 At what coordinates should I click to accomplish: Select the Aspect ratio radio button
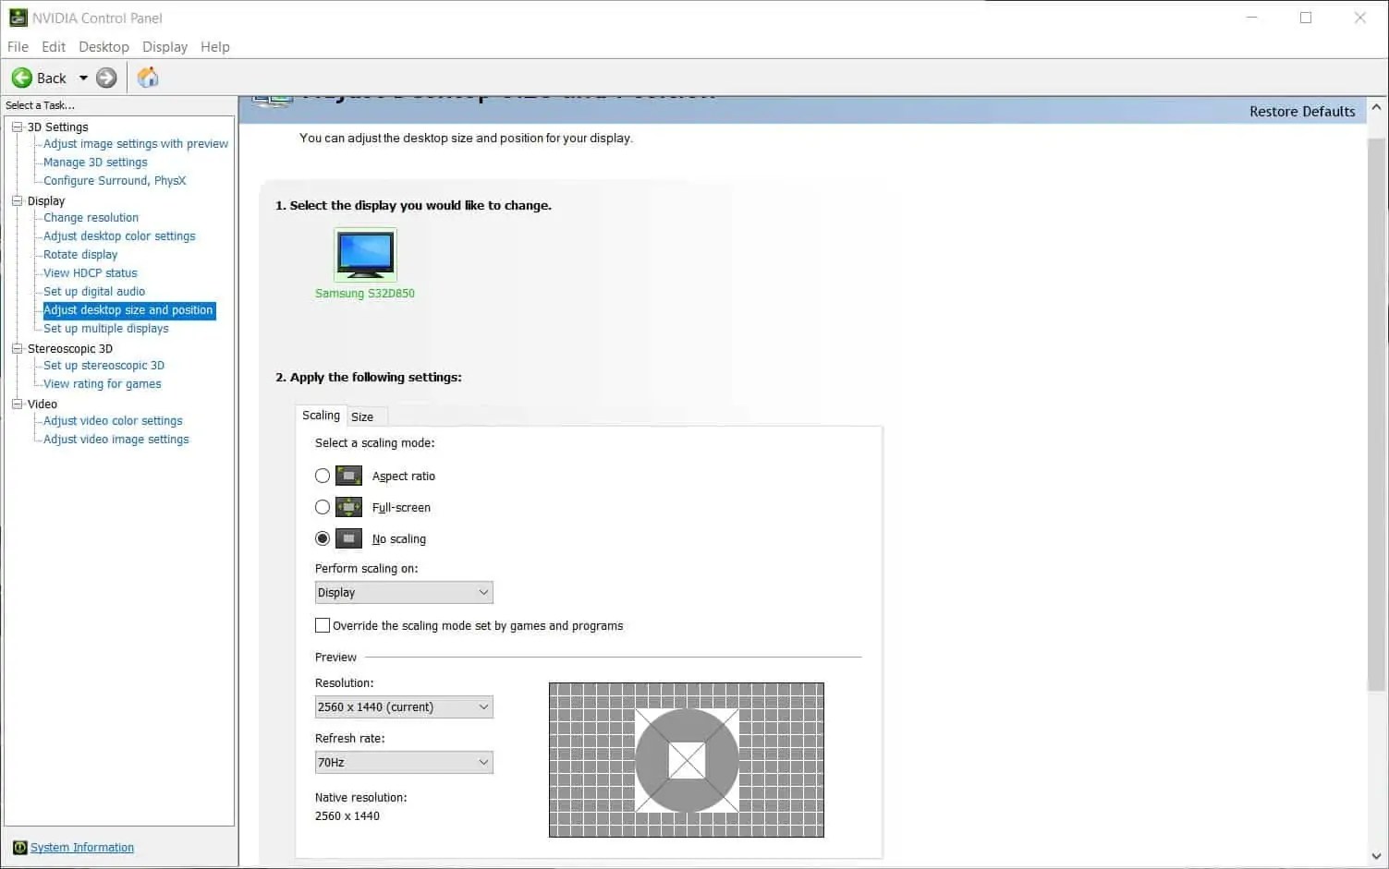tap(322, 475)
